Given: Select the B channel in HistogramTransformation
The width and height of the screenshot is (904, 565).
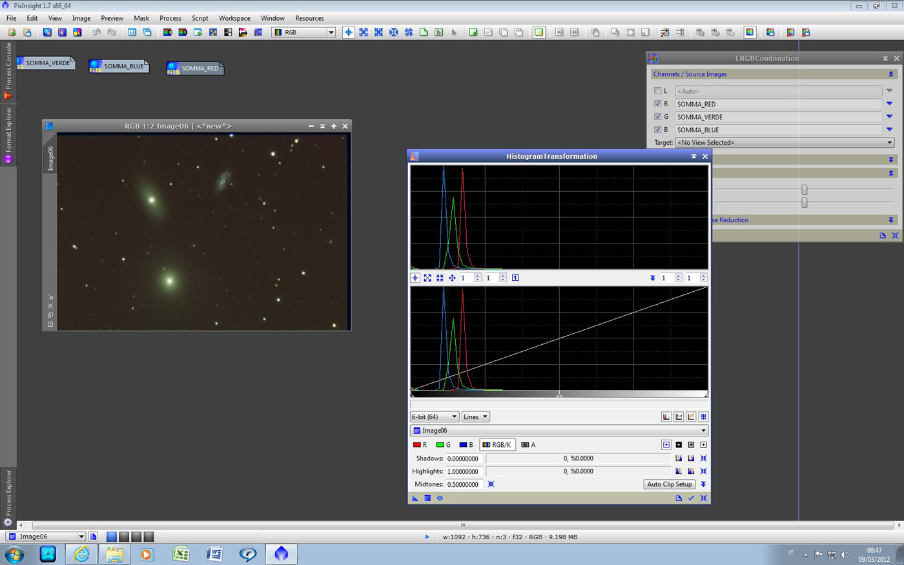Looking at the screenshot, I should click(x=466, y=445).
